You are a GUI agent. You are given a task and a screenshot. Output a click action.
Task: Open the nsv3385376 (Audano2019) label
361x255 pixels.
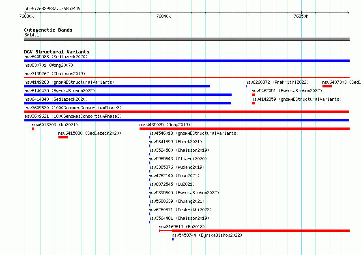coord(176,167)
